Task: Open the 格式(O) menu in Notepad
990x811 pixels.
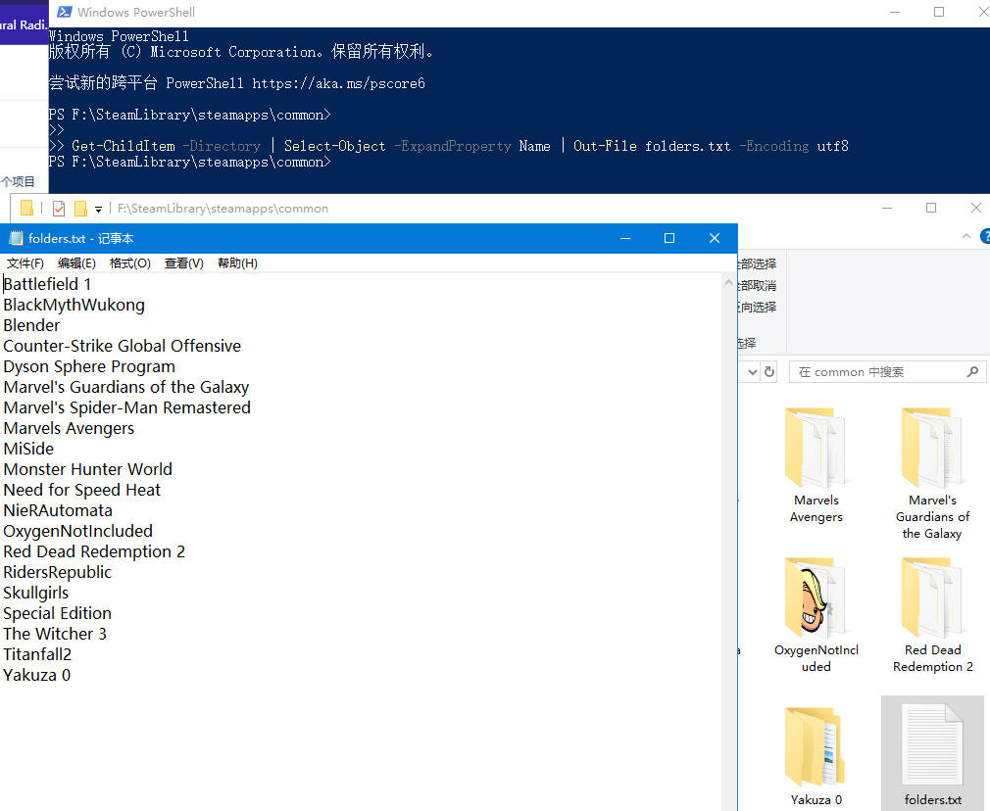Action: coord(129,263)
